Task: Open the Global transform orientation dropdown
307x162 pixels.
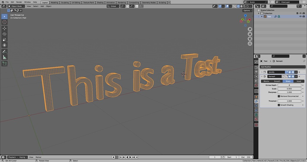Action: pos(113,6)
